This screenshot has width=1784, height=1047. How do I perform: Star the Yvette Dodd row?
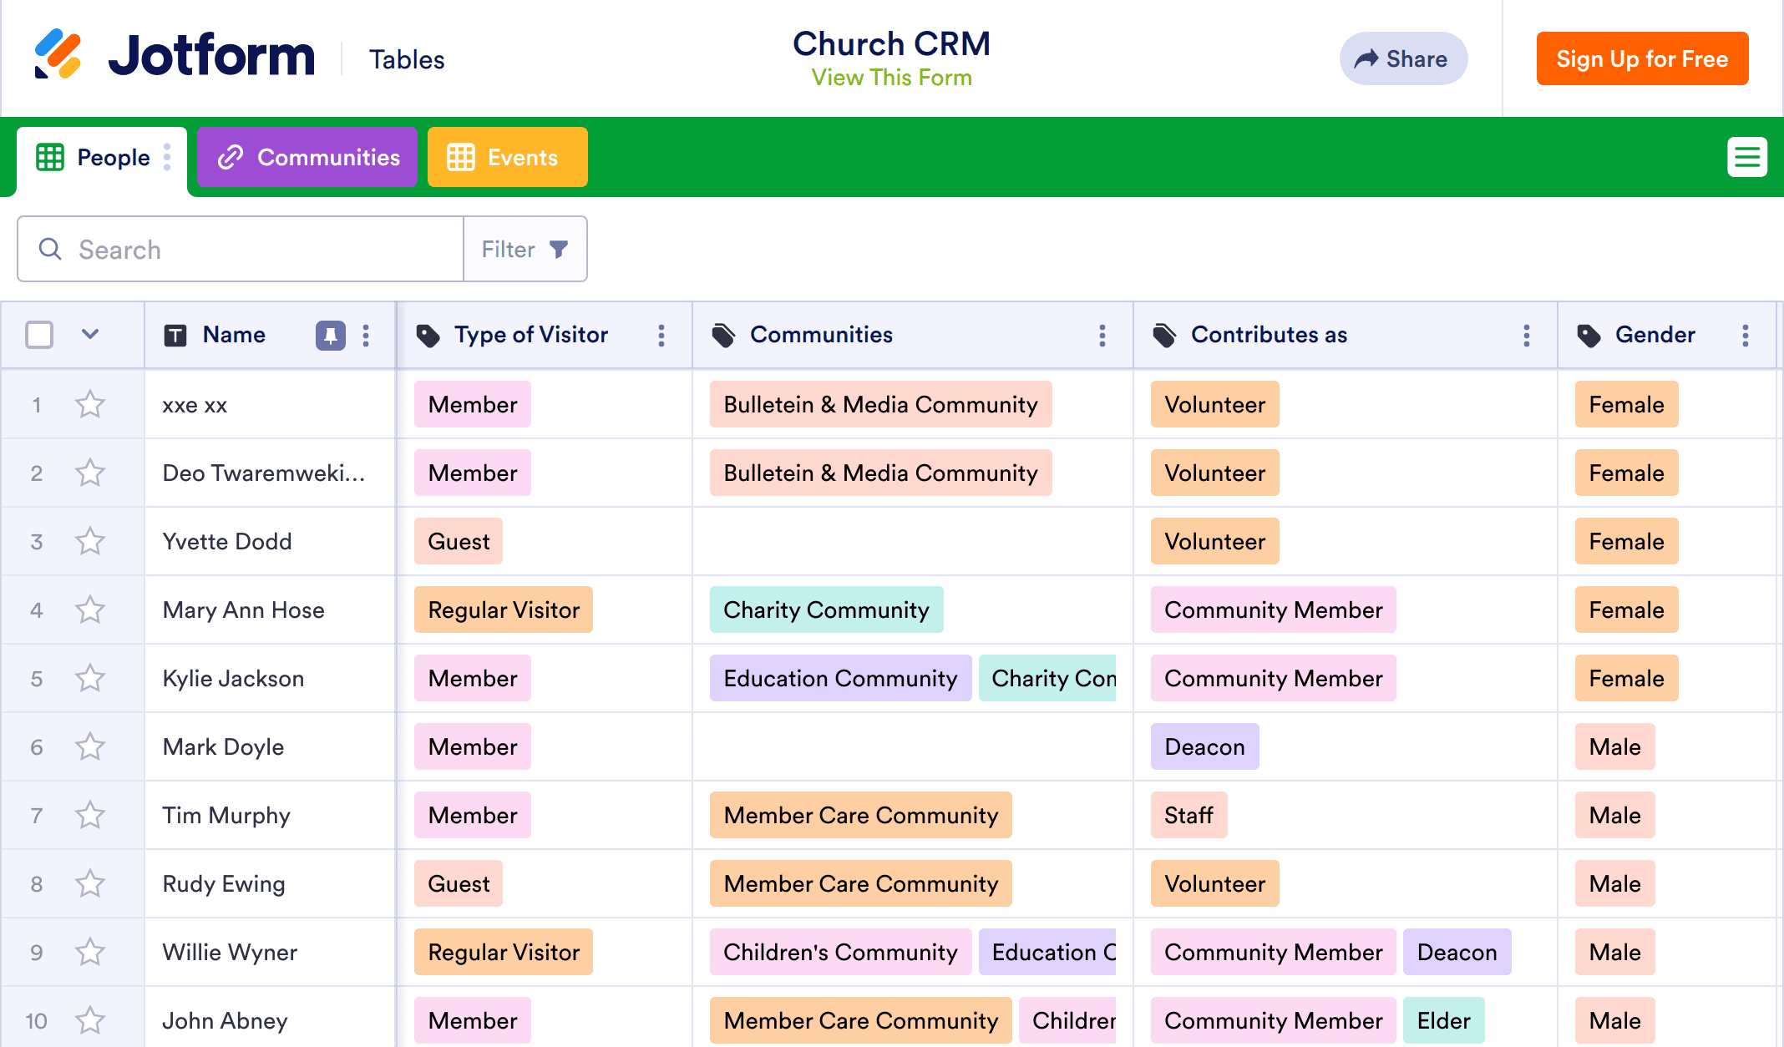click(90, 542)
